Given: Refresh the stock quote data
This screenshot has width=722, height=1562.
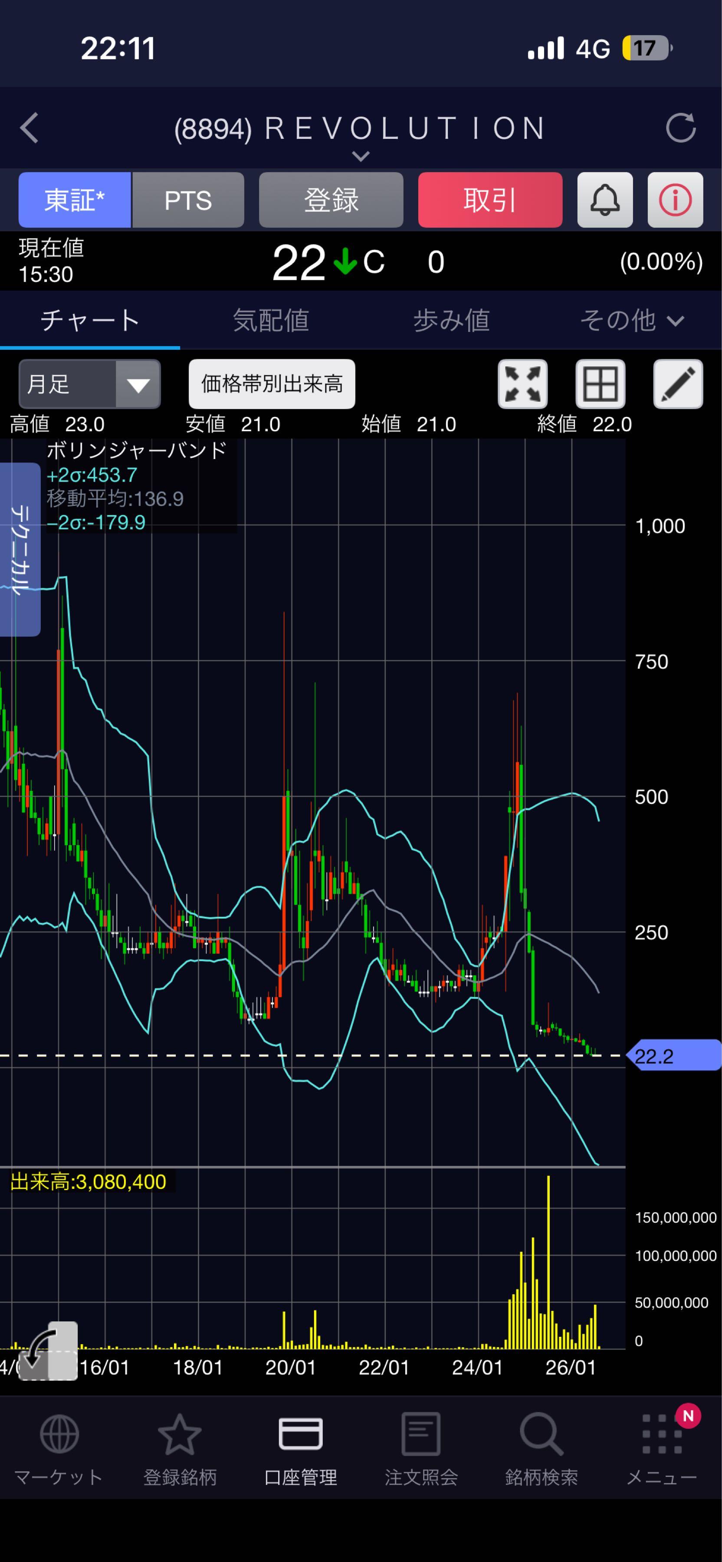Looking at the screenshot, I should 680,128.
